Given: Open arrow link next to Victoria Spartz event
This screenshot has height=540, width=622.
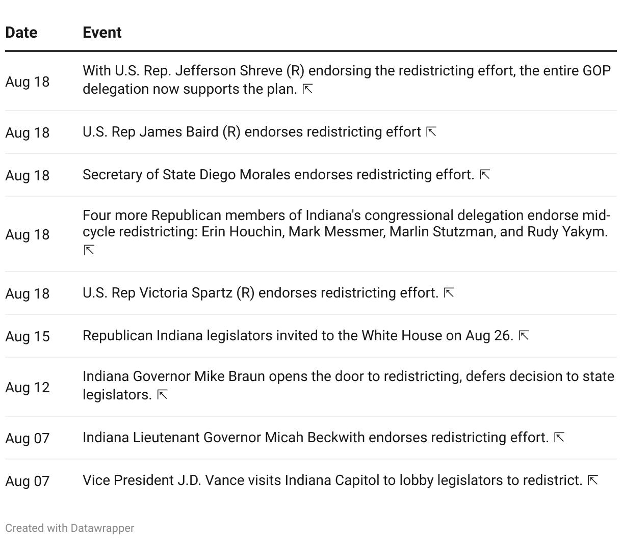Looking at the screenshot, I should click(x=449, y=293).
